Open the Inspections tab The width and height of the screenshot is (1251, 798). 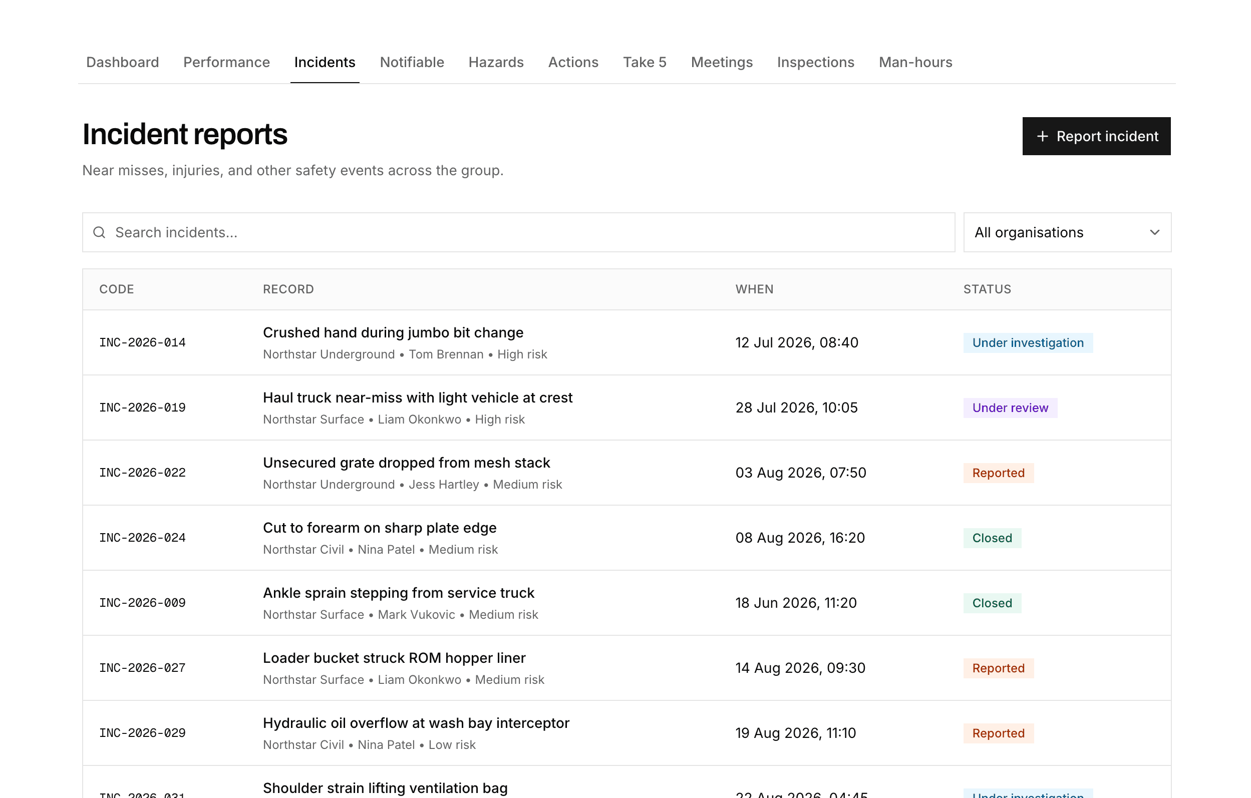click(x=816, y=62)
